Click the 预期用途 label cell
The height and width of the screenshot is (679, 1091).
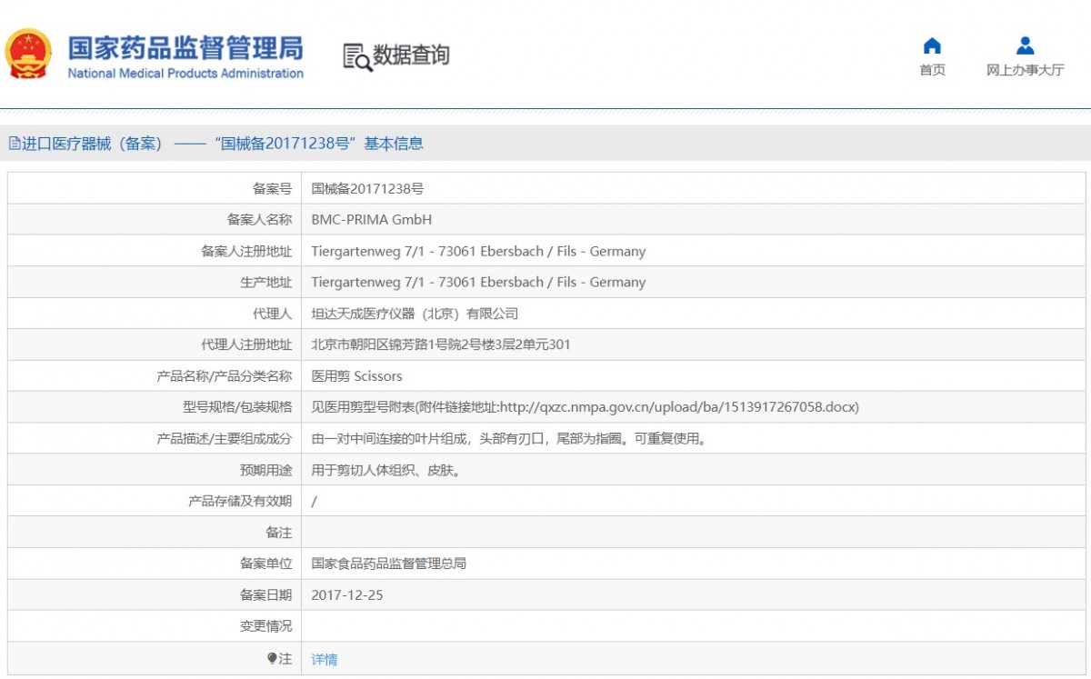click(155, 470)
